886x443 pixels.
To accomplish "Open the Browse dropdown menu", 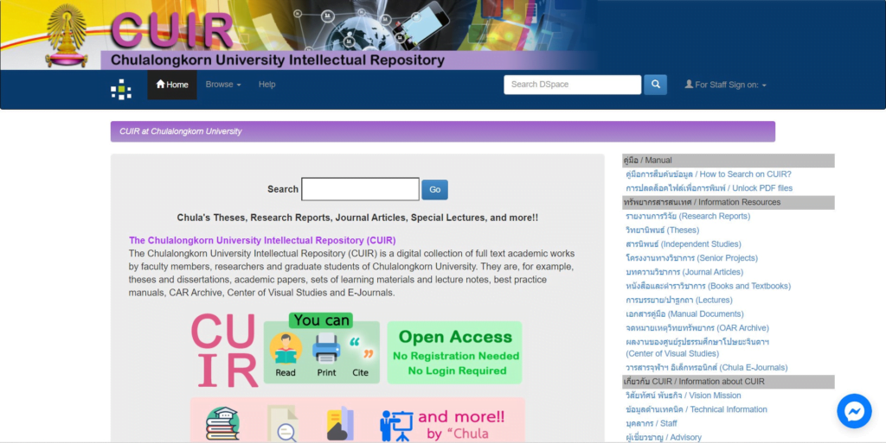I will point(223,85).
